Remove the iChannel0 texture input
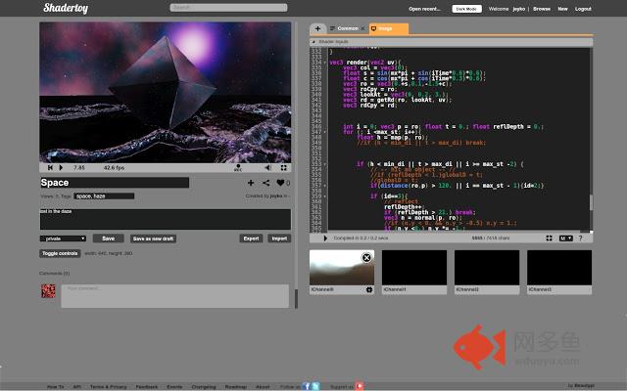 pos(366,258)
